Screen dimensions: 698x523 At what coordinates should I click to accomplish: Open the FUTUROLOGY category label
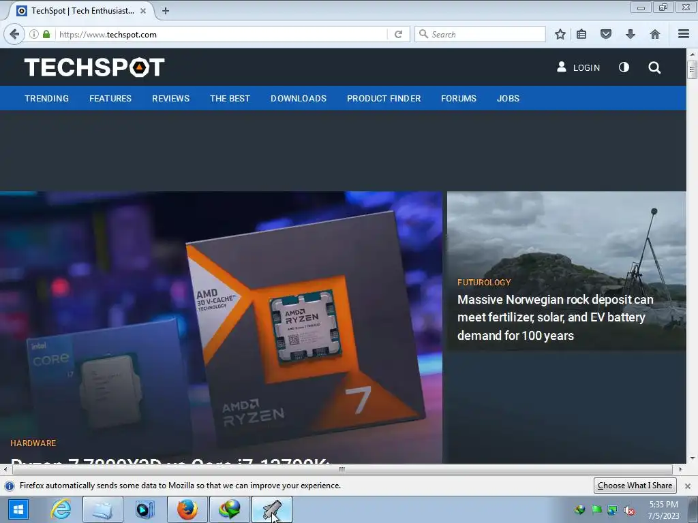coord(484,283)
